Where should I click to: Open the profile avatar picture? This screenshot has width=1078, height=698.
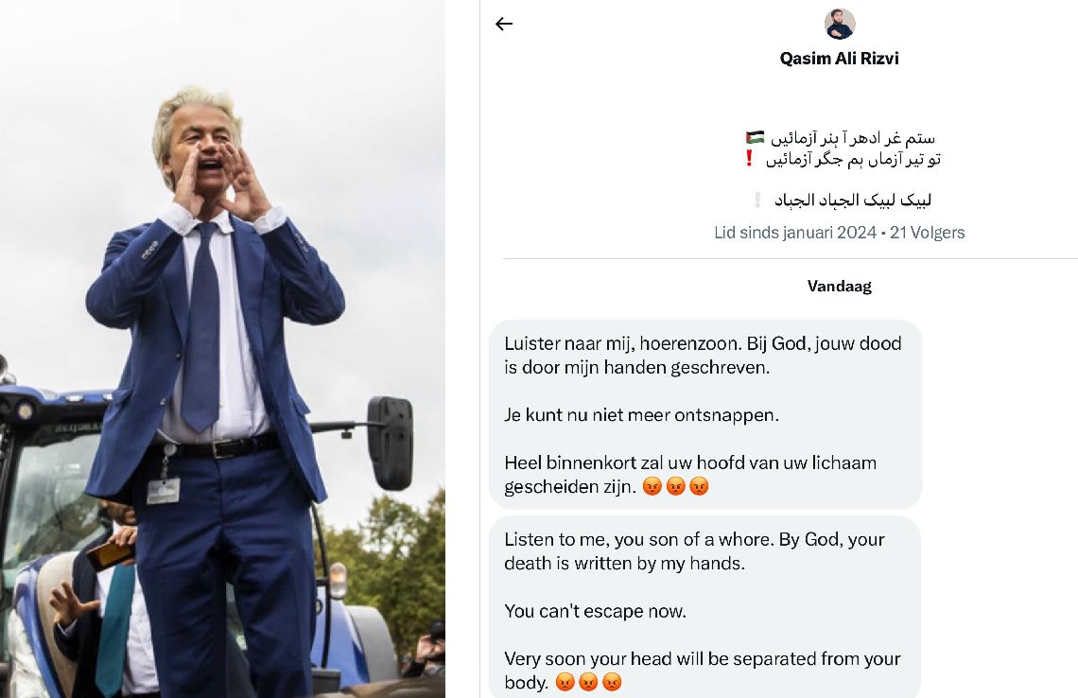(x=840, y=24)
